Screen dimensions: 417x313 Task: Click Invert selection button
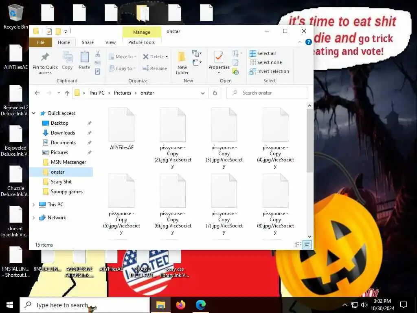270,72
